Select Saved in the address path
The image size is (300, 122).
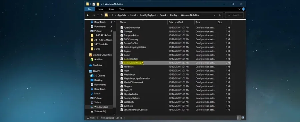point(163,15)
